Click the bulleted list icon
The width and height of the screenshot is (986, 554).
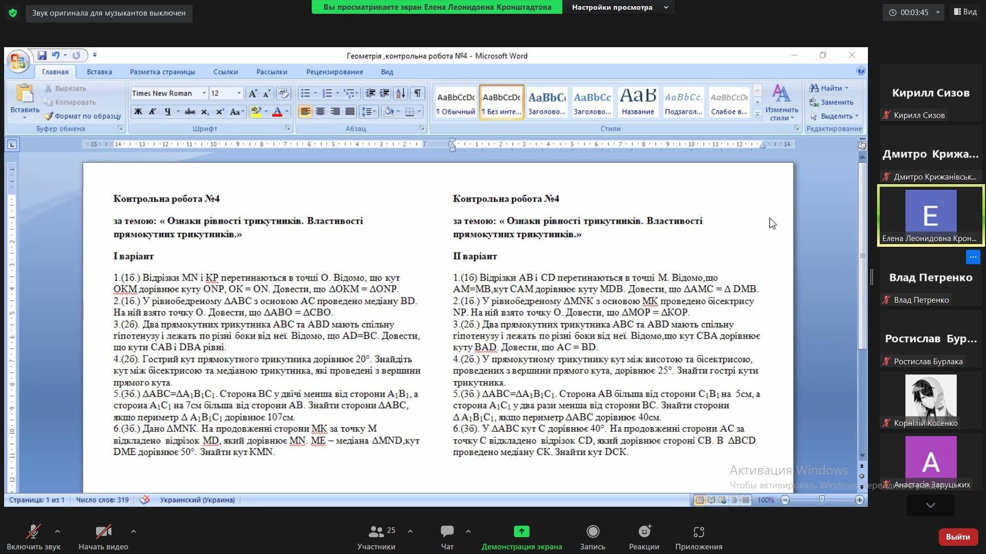pyautogui.click(x=305, y=93)
